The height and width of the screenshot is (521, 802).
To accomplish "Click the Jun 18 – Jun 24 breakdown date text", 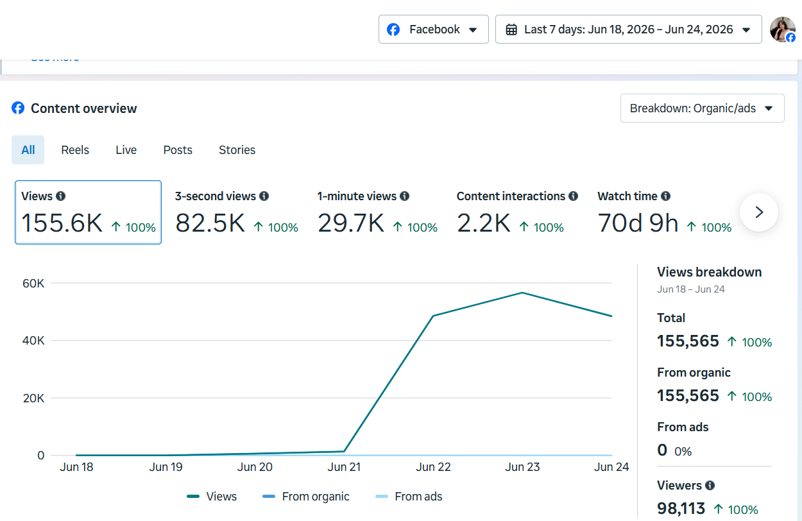I will point(691,289).
